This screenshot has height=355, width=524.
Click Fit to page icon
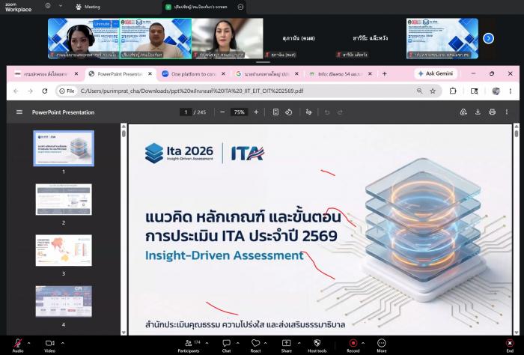275,112
